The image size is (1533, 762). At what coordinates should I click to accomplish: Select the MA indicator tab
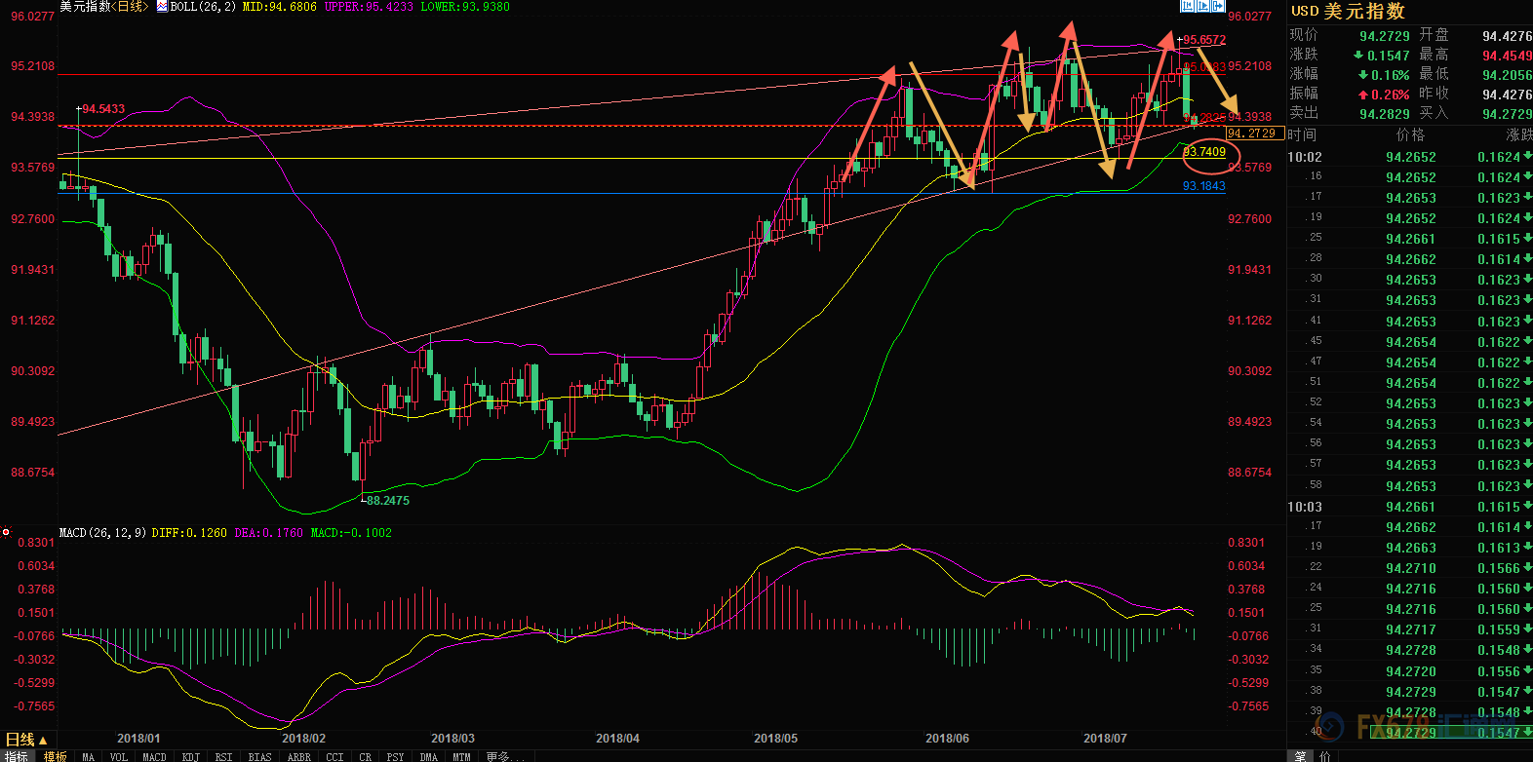89,756
